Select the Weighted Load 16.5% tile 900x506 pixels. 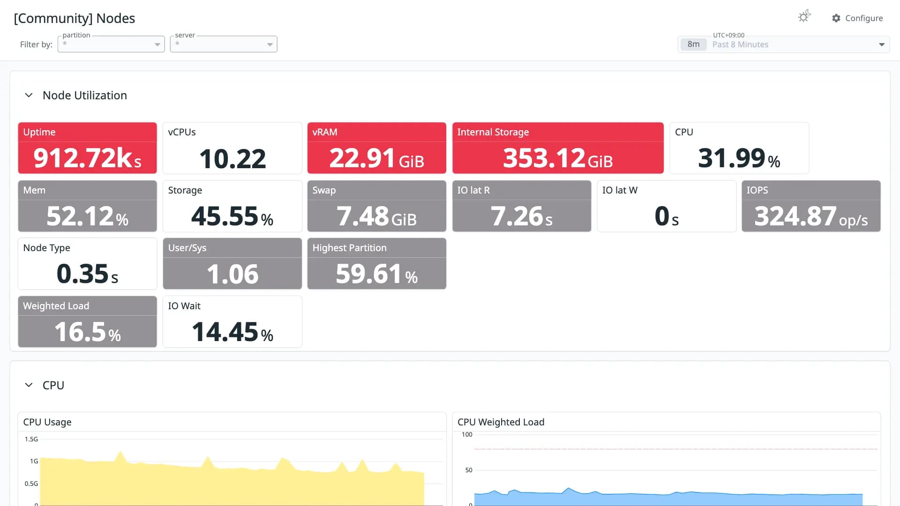pos(87,322)
